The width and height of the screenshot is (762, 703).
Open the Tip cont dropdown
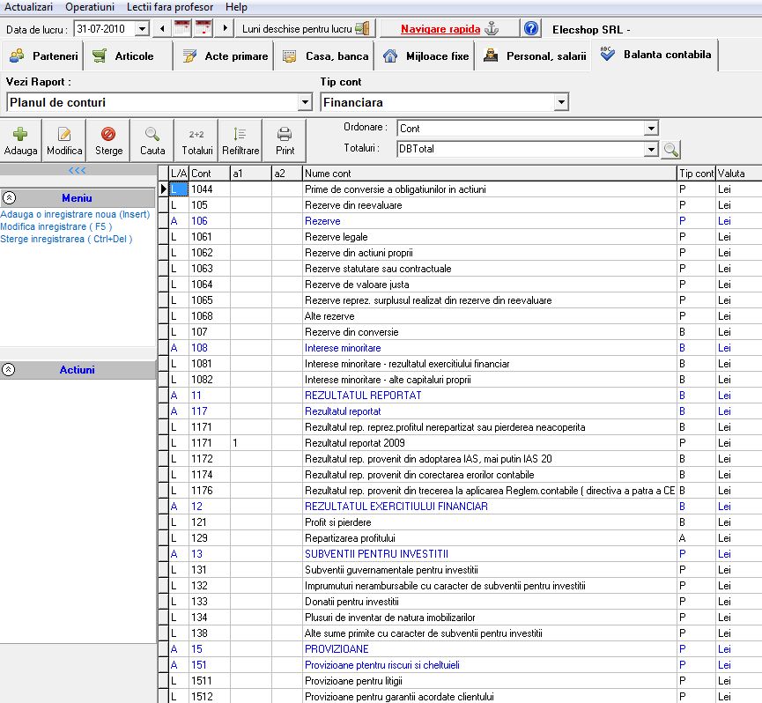click(560, 103)
